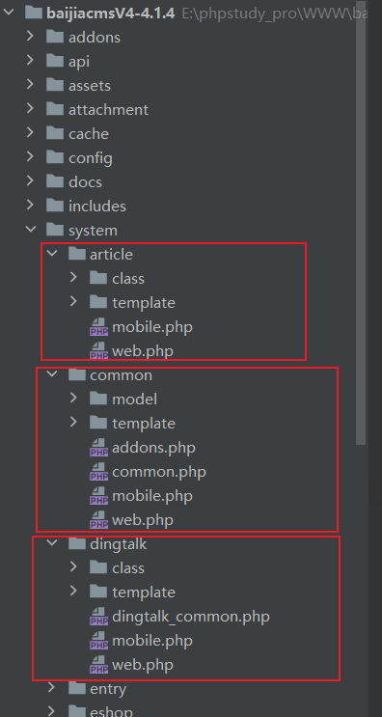Click the config folder icon

pyautogui.click(x=55, y=157)
